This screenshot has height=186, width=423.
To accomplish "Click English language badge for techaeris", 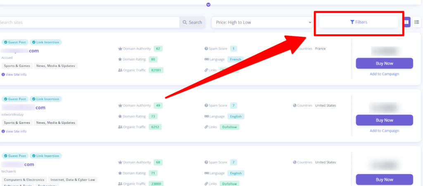I will pyautogui.click(x=236, y=173).
